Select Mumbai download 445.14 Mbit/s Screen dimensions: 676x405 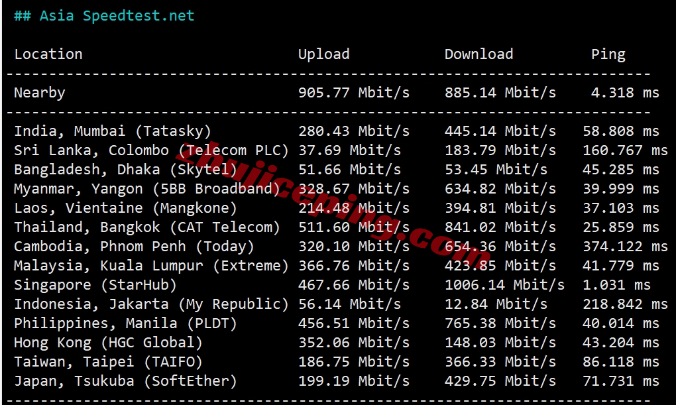click(500, 131)
